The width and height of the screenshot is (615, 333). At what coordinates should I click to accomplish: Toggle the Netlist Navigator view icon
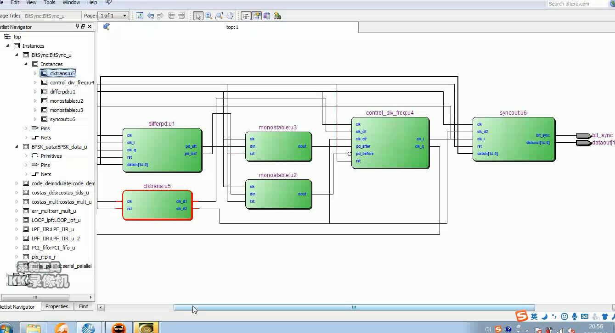pos(246,16)
